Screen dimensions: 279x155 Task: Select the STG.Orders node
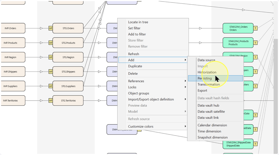click(68, 28)
